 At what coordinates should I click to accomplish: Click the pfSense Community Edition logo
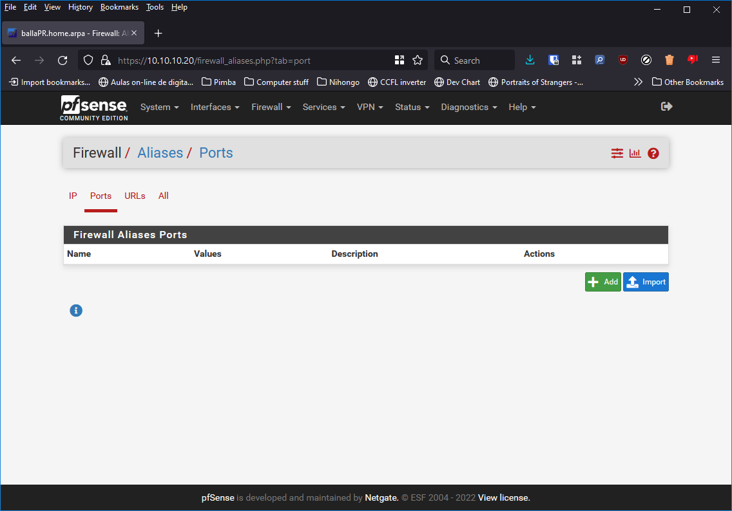[93, 107]
